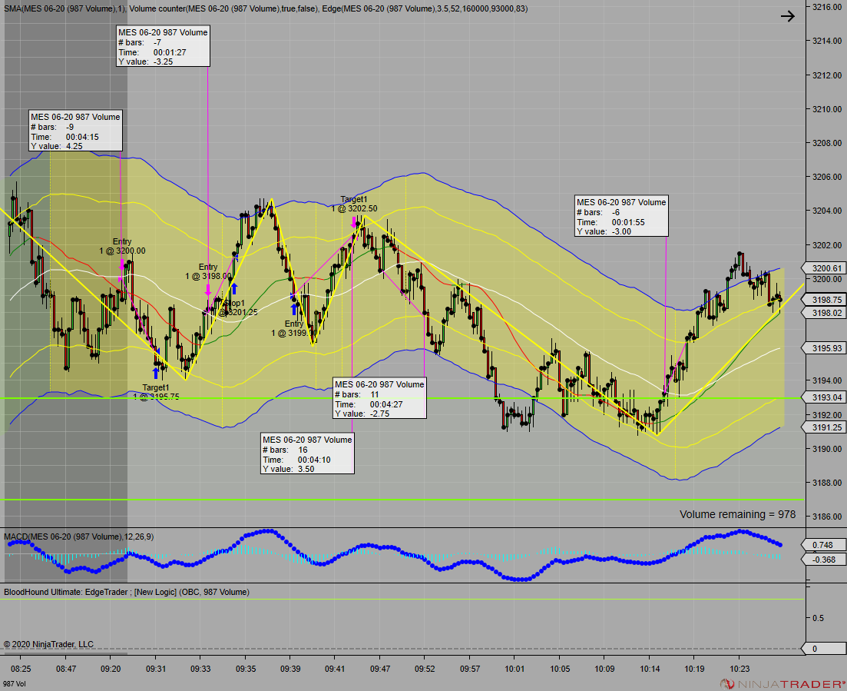847x691 pixels.
Task: Click the magenta arrow under Target1 3202.50
Action: click(354, 222)
